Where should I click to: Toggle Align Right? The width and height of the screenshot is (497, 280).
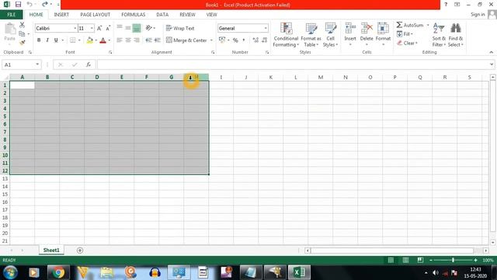[137, 40]
